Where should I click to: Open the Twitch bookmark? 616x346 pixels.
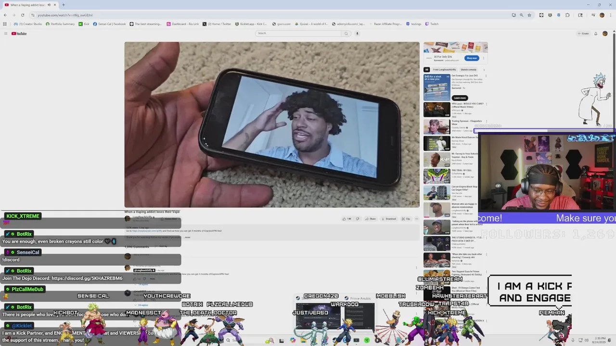point(432,24)
